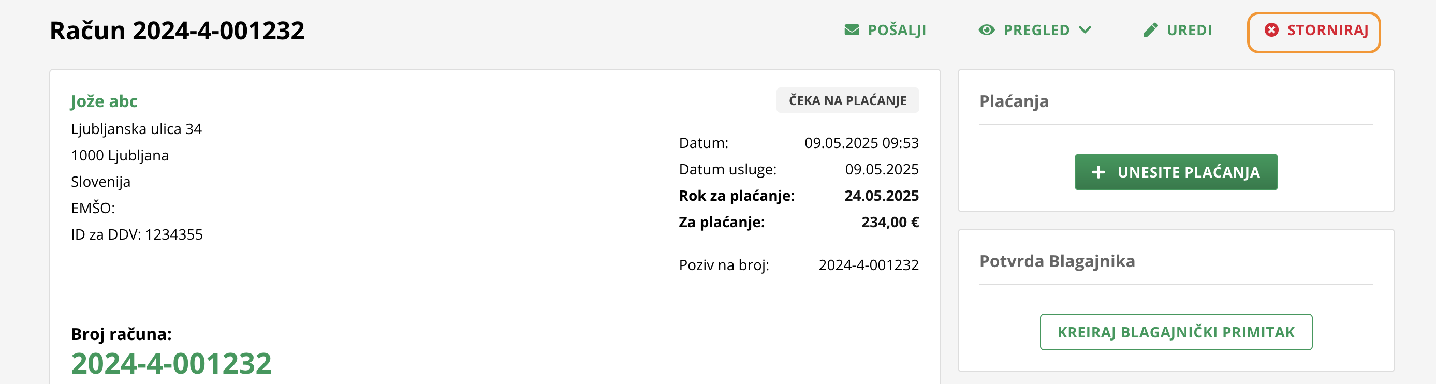Click the Plaćanja panel heading
1436x384 pixels.
1014,101
